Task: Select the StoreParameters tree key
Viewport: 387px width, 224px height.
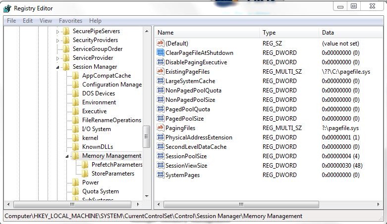Action: coord(112,174)
